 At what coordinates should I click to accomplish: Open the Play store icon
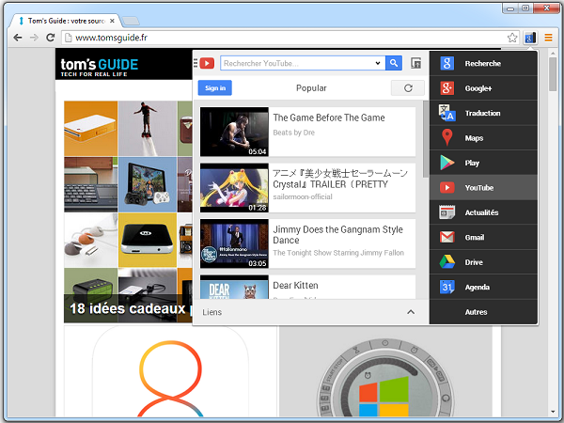(x=446, y=163)
